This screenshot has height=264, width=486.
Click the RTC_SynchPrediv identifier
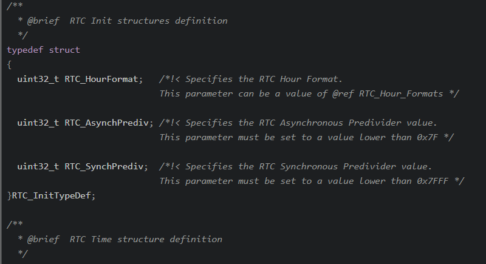click(104, 166)
